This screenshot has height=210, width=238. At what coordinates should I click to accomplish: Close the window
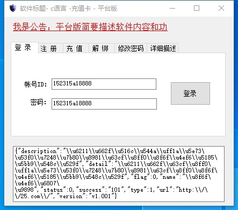click(221, 8)
